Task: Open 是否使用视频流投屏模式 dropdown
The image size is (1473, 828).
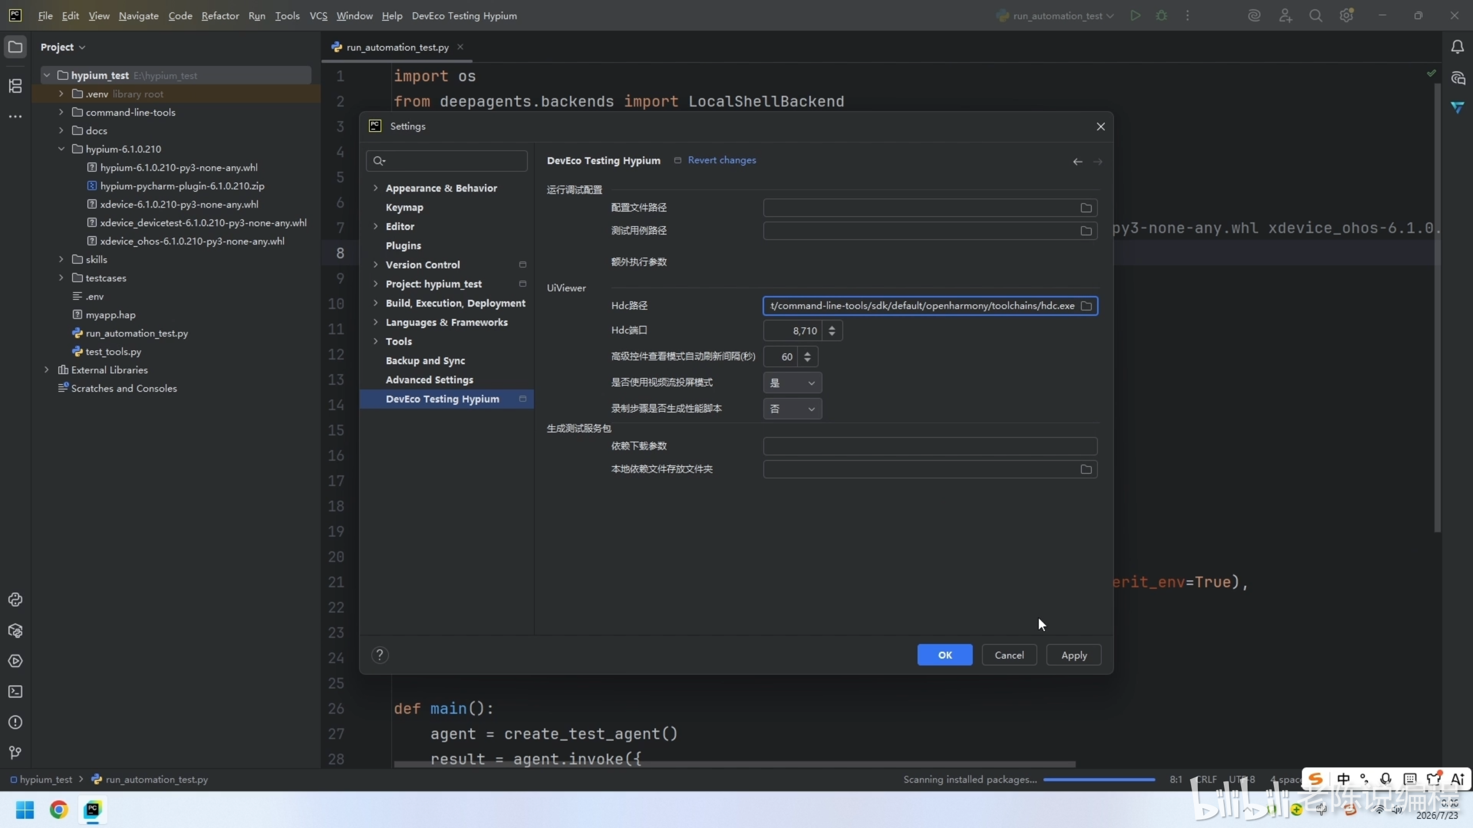Action: pos(792,383)
